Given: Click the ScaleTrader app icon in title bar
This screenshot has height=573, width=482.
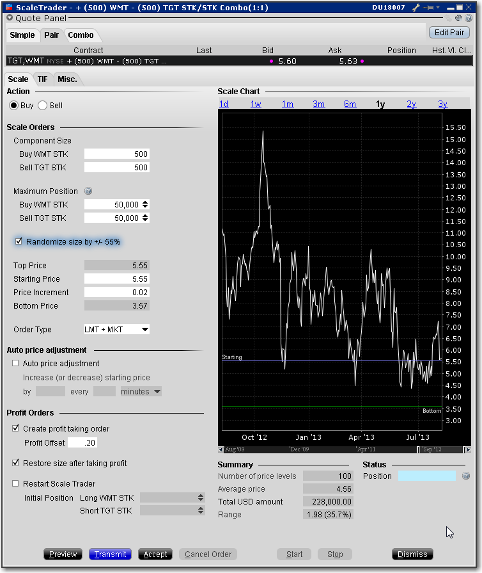Looking at the screenshot, I should pyautogui.click(x=8, y=7).
